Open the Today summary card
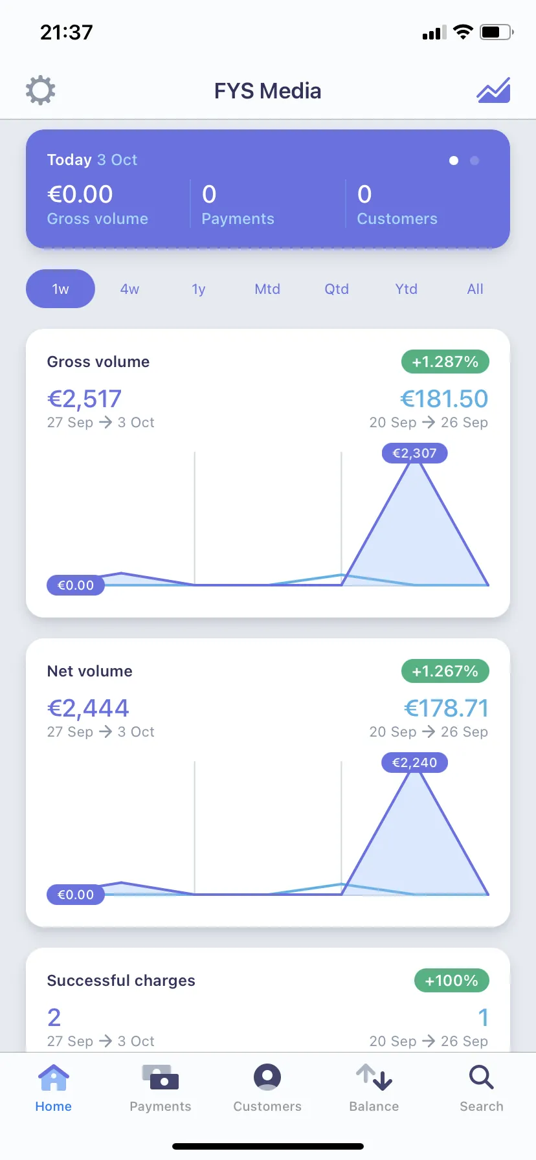This screenshot has width=536, height=1160. [267, 189]
